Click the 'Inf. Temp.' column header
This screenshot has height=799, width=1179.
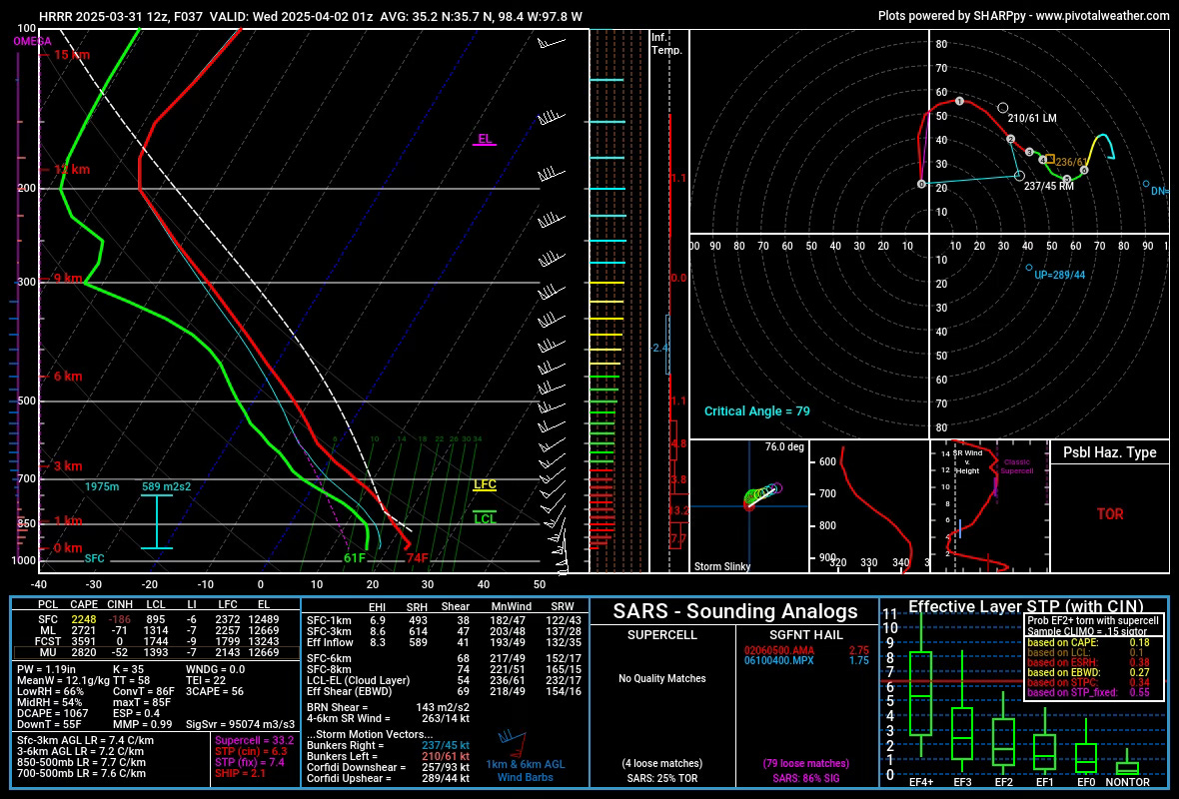666,44
